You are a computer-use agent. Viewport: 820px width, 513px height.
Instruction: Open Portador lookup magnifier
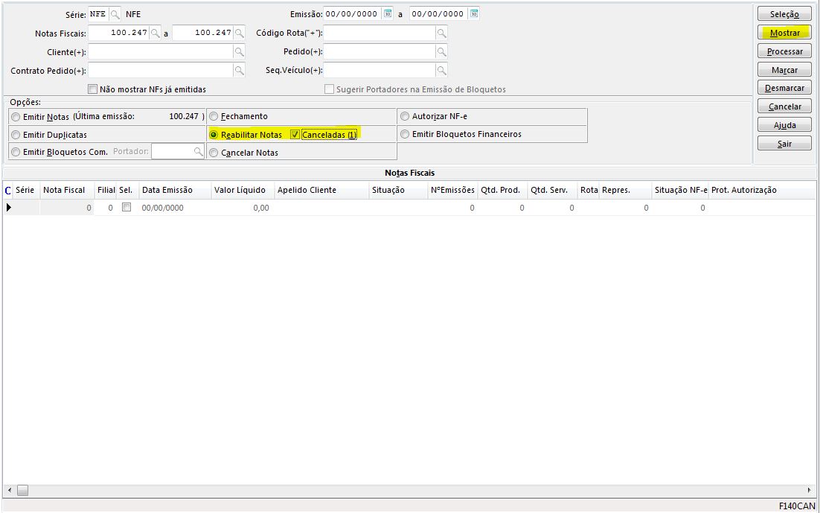click(198, 151)
